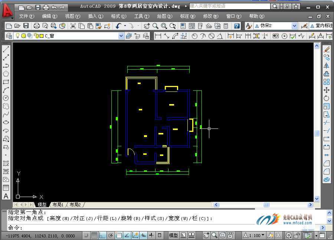Image resolution: width=334 pixels, height=240 pixels.
Task: Click the 模型 button in status bar
Action: click(x=173, y=235)
